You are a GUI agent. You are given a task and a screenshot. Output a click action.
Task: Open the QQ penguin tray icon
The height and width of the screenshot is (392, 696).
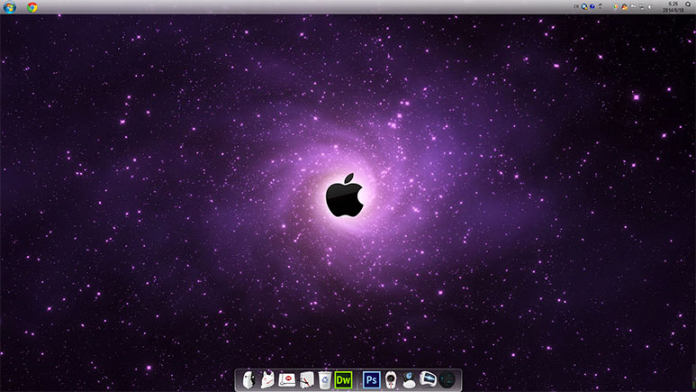625,6
